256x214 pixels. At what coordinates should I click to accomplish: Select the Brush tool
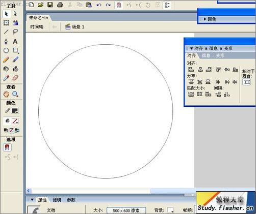coord(15,59)
